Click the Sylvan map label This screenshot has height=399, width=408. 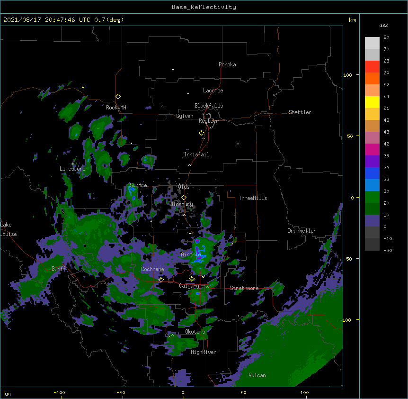pyautogui.click(x=185, y=116)
